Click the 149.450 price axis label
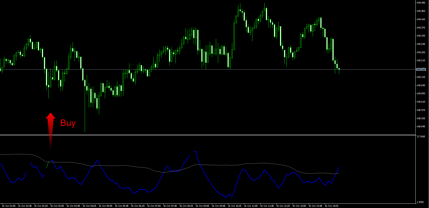The height and width of the screenshot is (208, 429). point(421,11)
